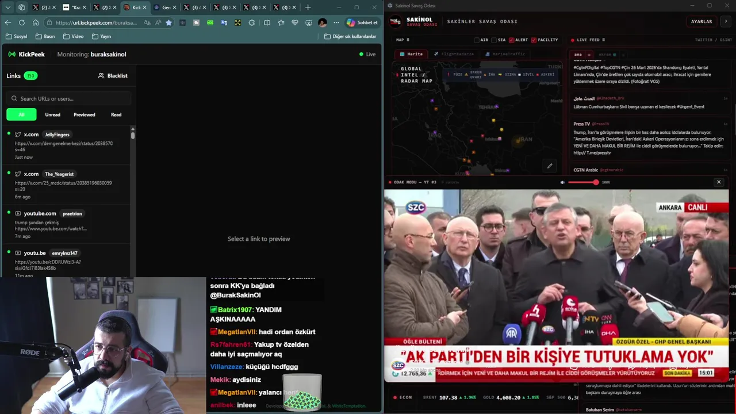Bookmark this page with the star icon
736x414 pixels.
(x=168, y=22)
